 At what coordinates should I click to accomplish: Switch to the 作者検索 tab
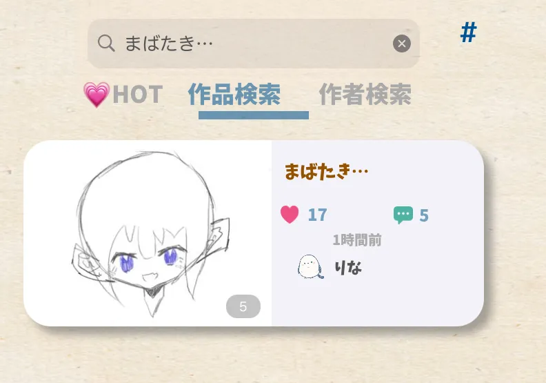pyautogui.click(x=365, y=94)
